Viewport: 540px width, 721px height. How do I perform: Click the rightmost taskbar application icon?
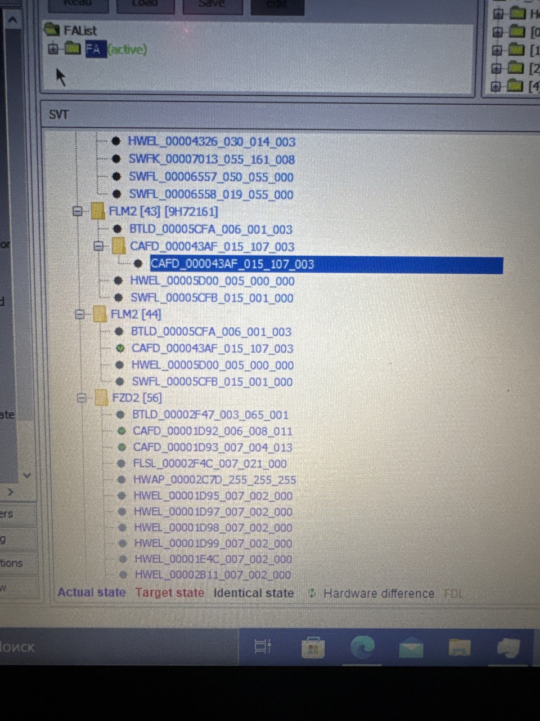pyautogui.click(x=509, y=648)
